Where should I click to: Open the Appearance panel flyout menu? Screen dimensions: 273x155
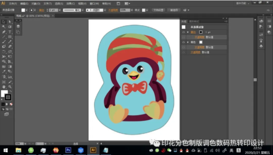tap(226, 21)
